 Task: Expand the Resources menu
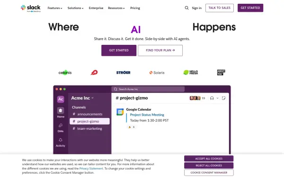pyautogui.click(x=116, y=8)
